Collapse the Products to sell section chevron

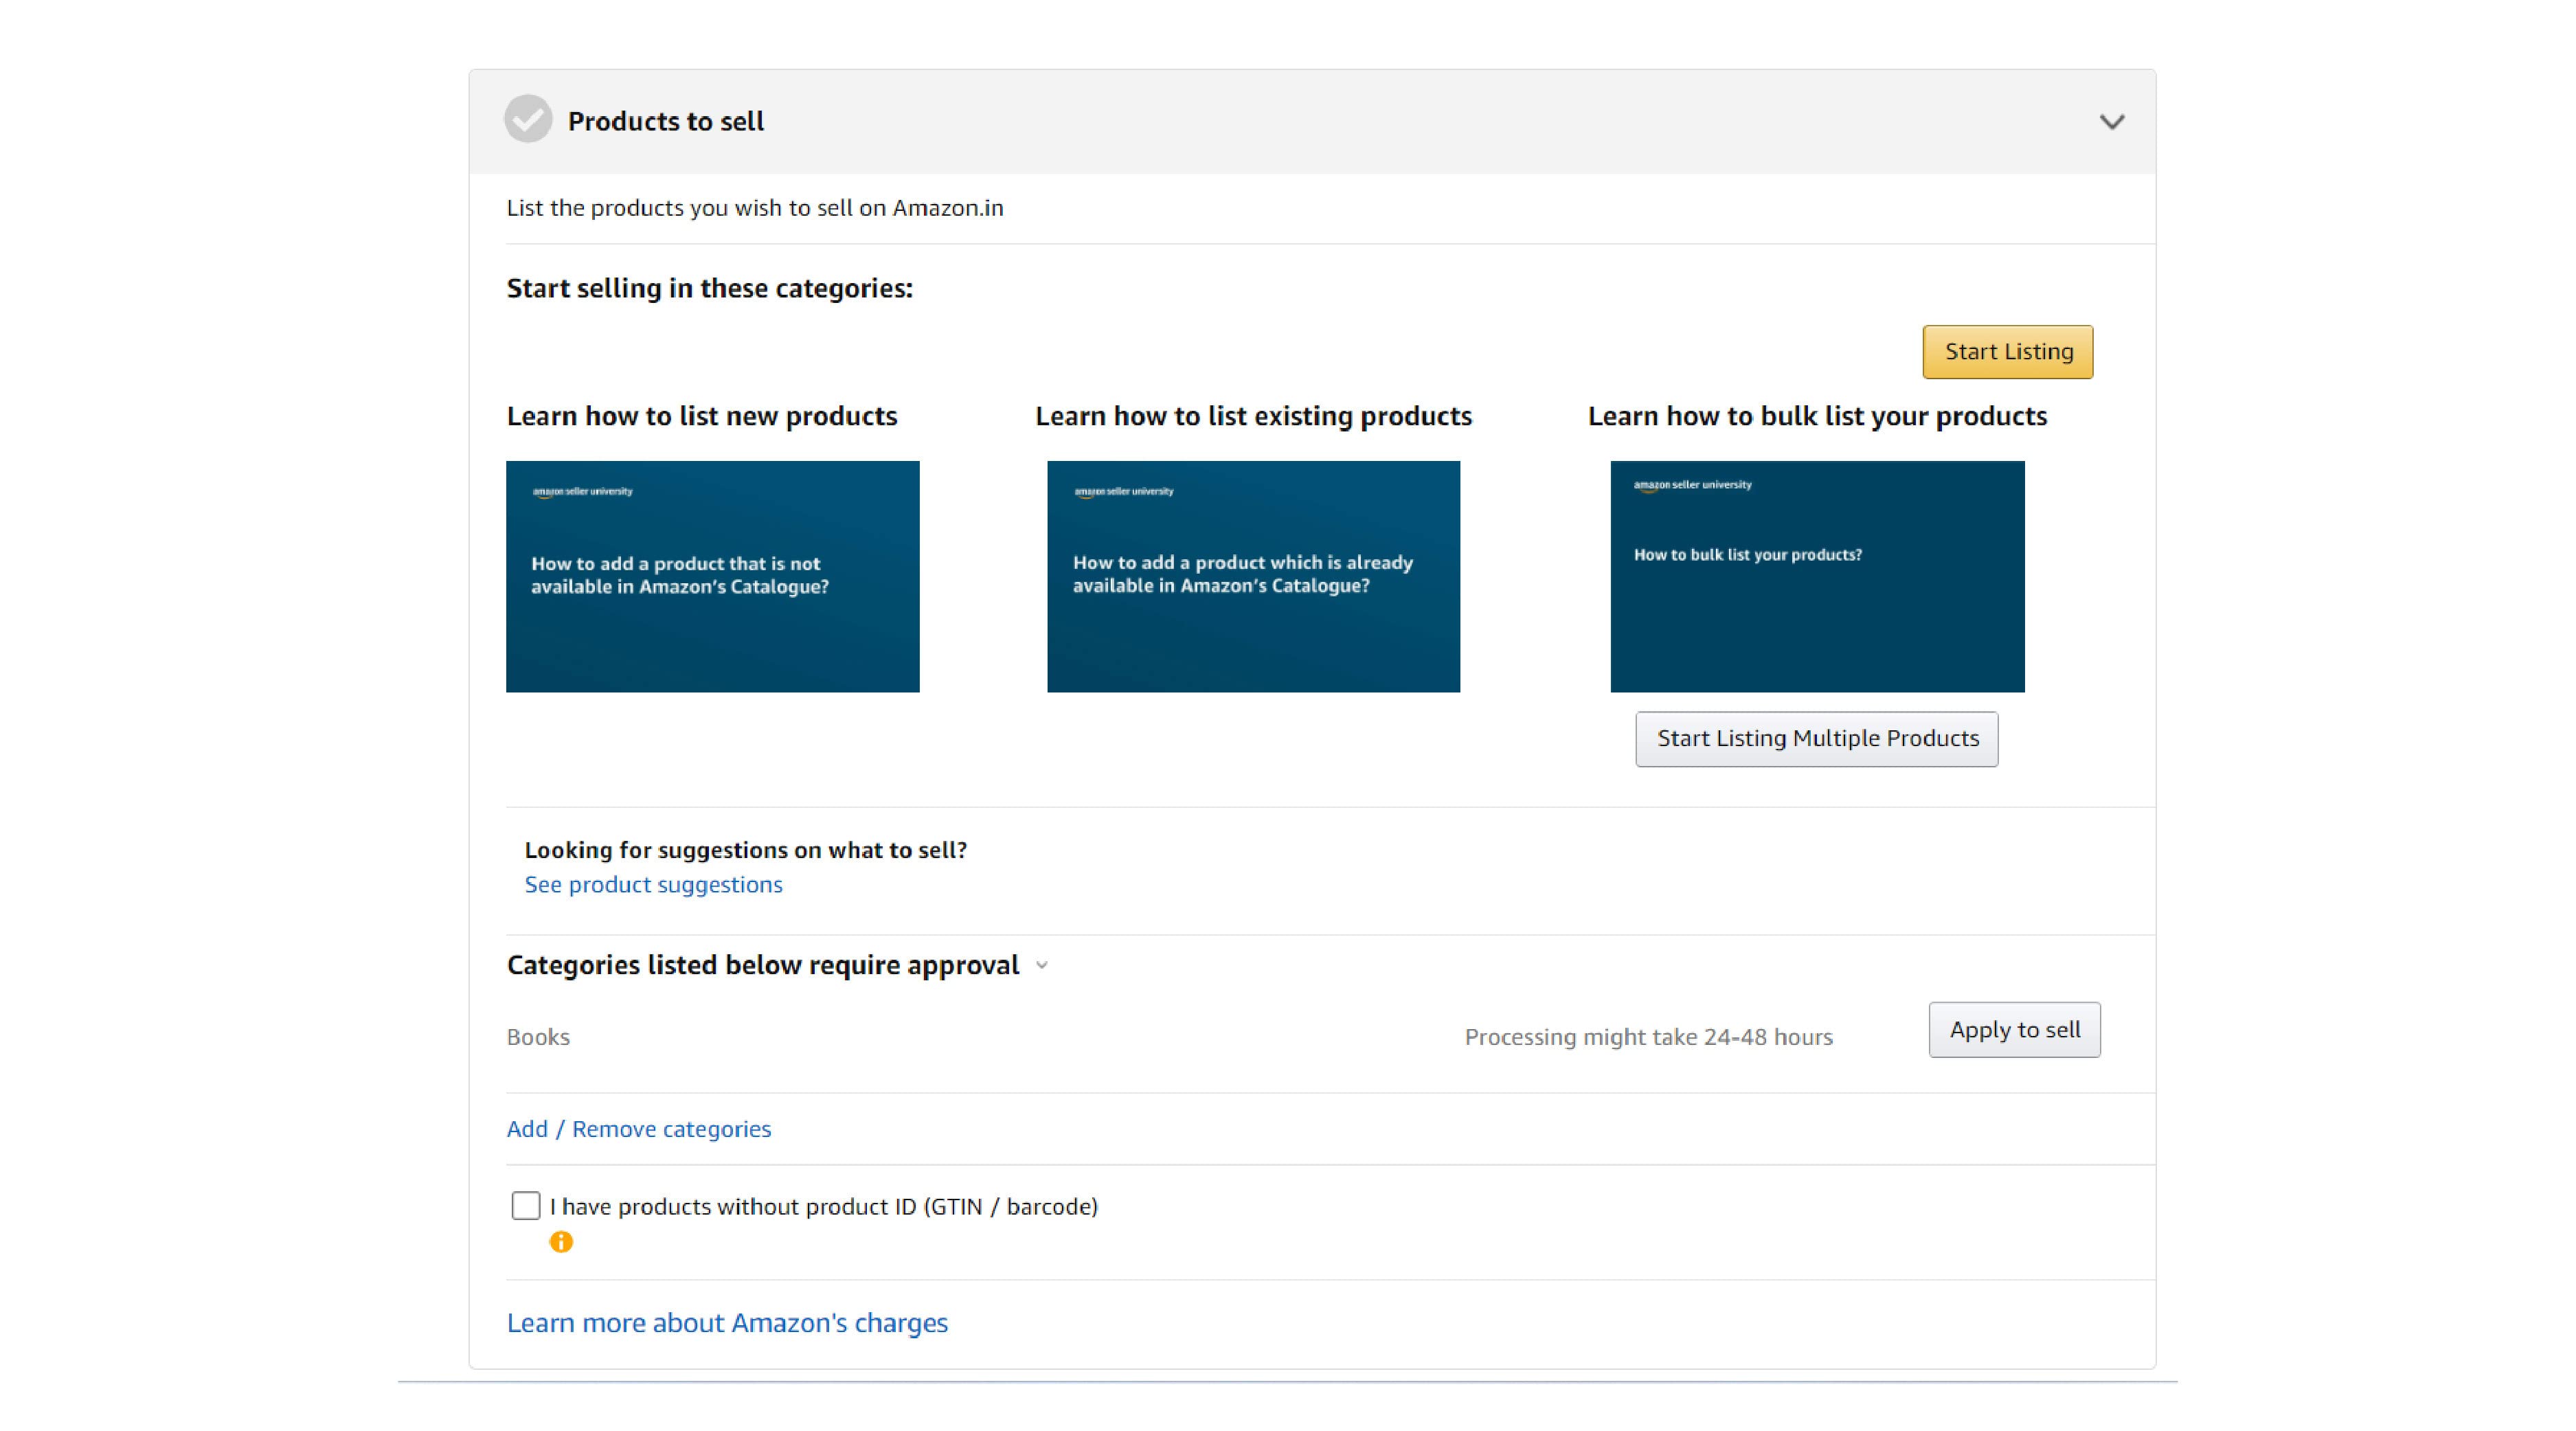(2111, 122)
